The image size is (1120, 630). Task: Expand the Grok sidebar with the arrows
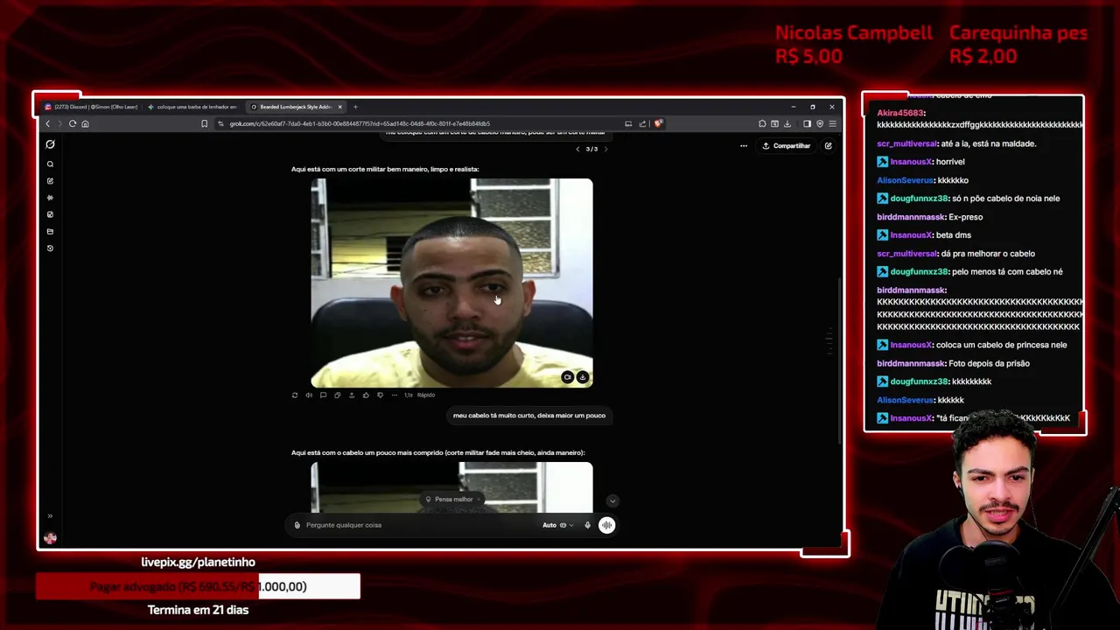click(50, 516)
